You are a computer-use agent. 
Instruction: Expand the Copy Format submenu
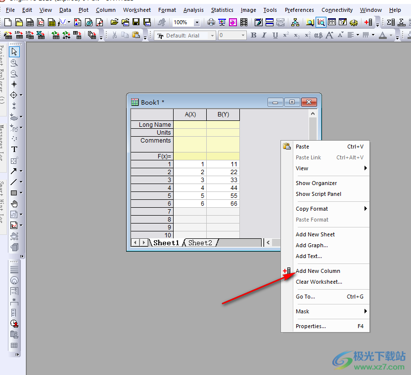365,209
